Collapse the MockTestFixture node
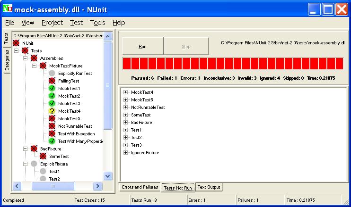351x207 pixels. pyautogui.click(x=34, y=66)
